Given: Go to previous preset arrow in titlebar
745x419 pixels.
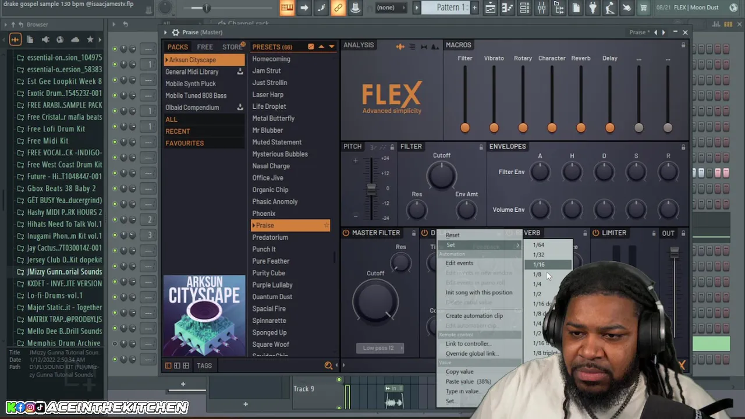Looking at the screenshot, I should tap(655, 32).
